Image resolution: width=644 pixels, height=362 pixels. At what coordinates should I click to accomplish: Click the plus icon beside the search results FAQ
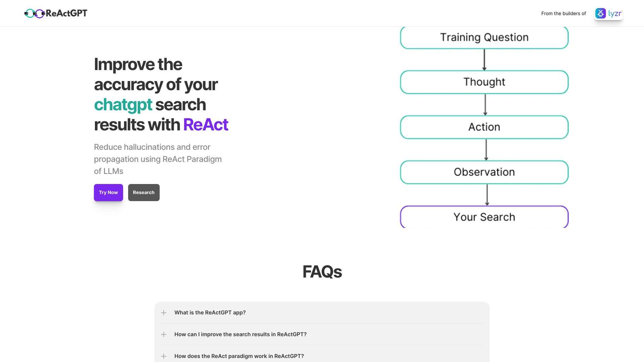(x=164, y=334)
